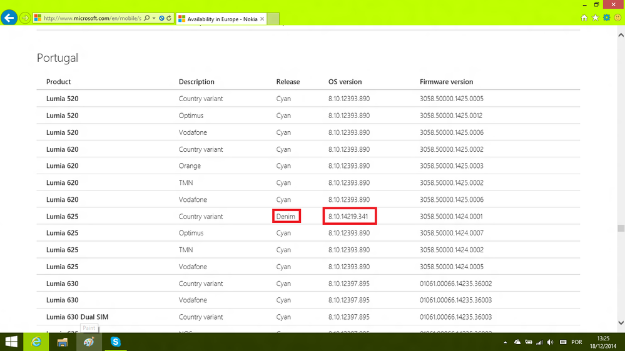The height and width of the screenshot is (351, 625).
Task: Click the volume speaker tray icon
Action: click(549, 342)
